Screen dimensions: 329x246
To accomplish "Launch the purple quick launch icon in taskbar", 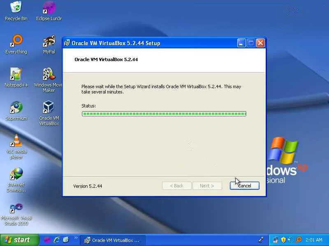I will (47, 240).
